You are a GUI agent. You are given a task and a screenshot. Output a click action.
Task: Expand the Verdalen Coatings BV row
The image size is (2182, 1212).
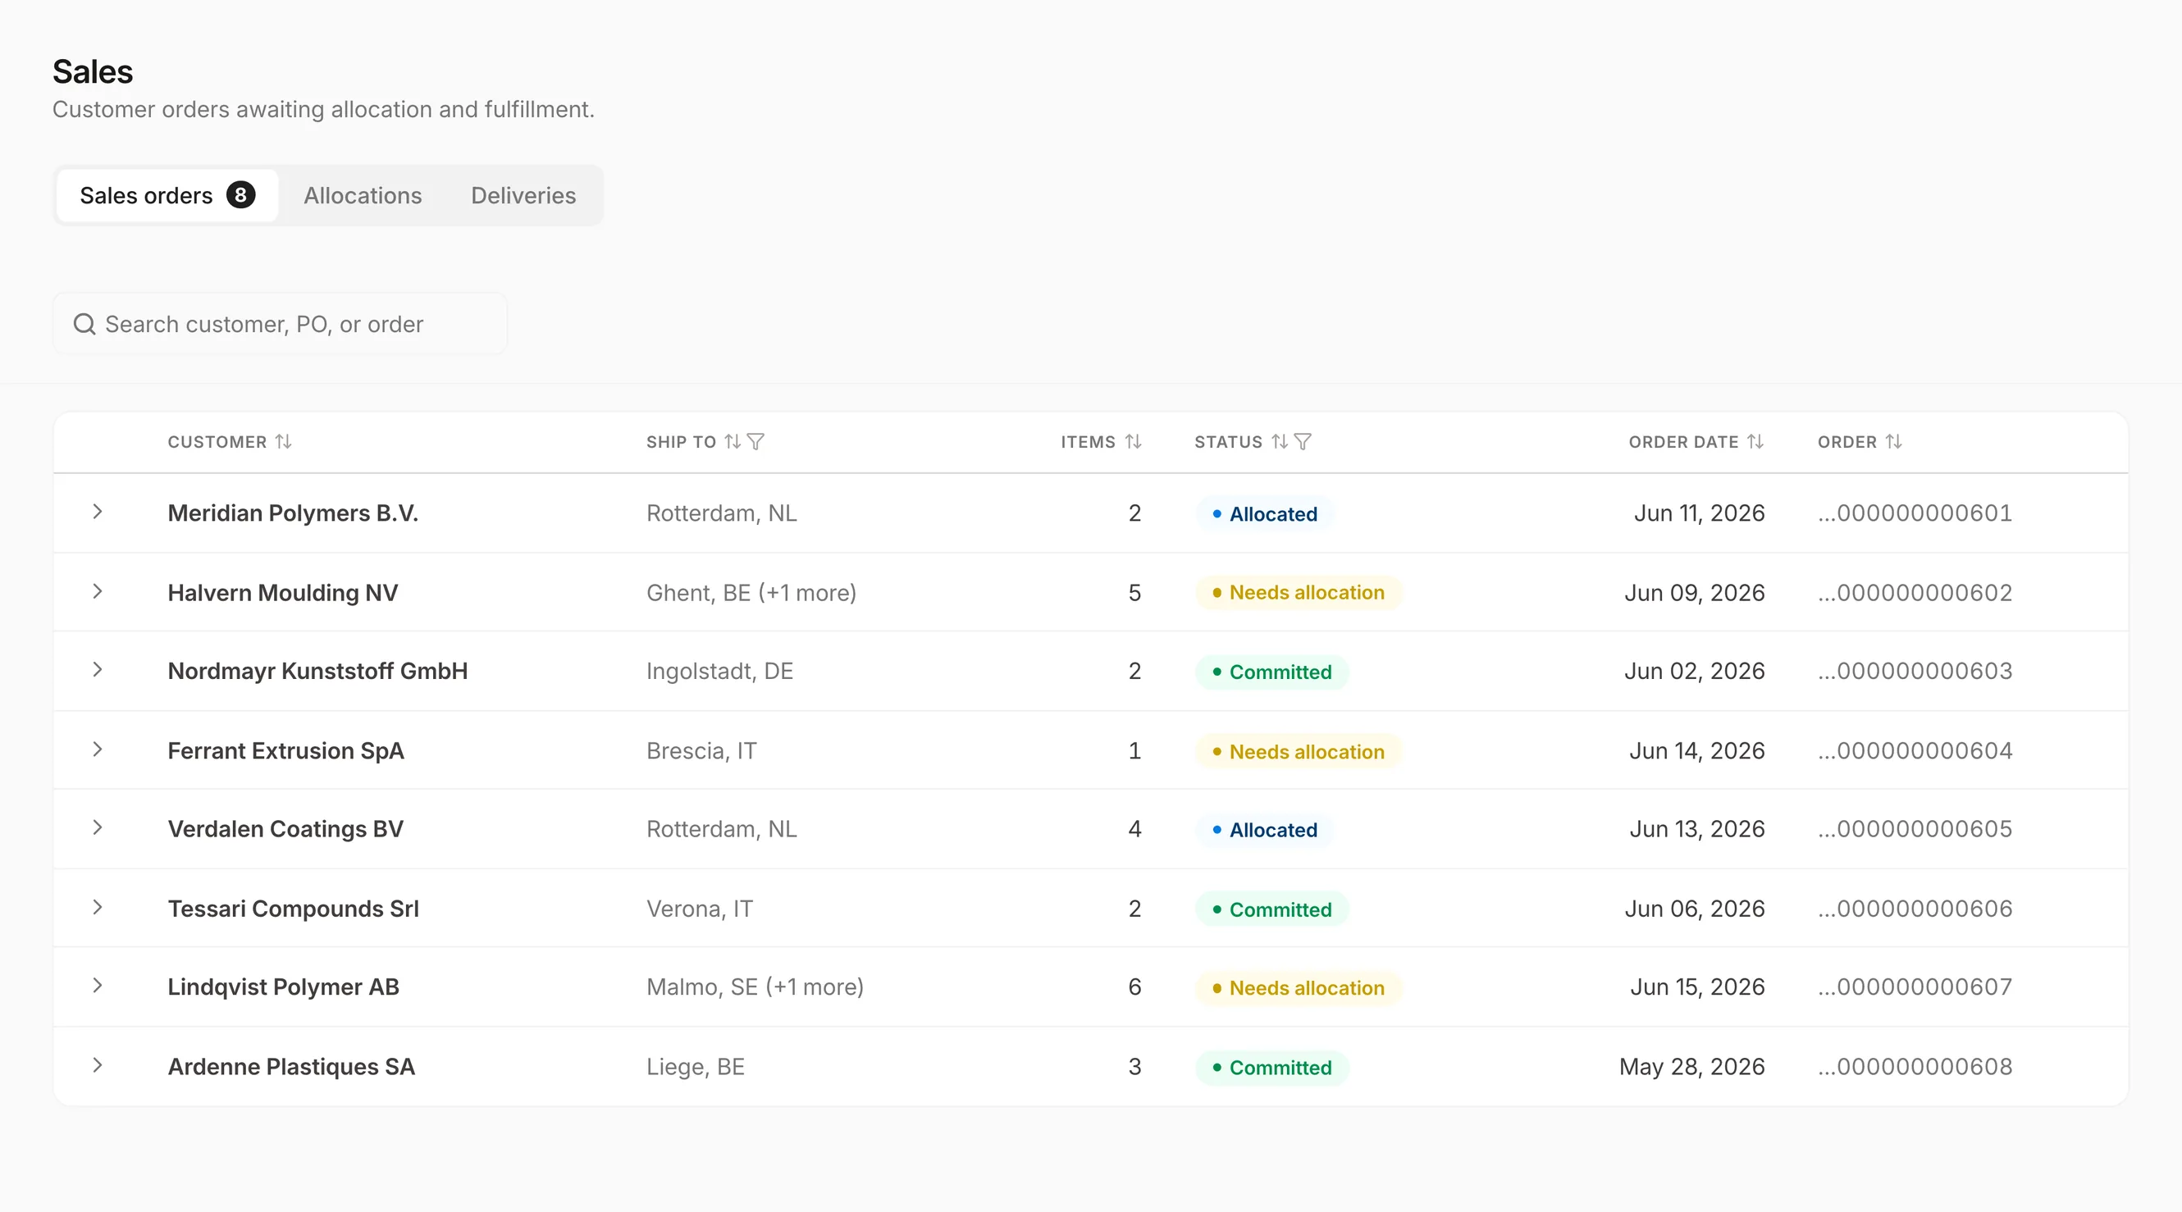pos(98,827)
